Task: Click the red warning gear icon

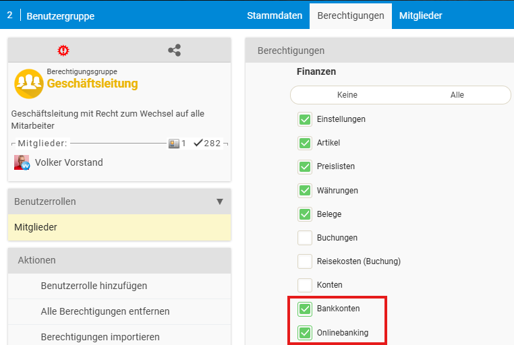Action: (63, 51)
